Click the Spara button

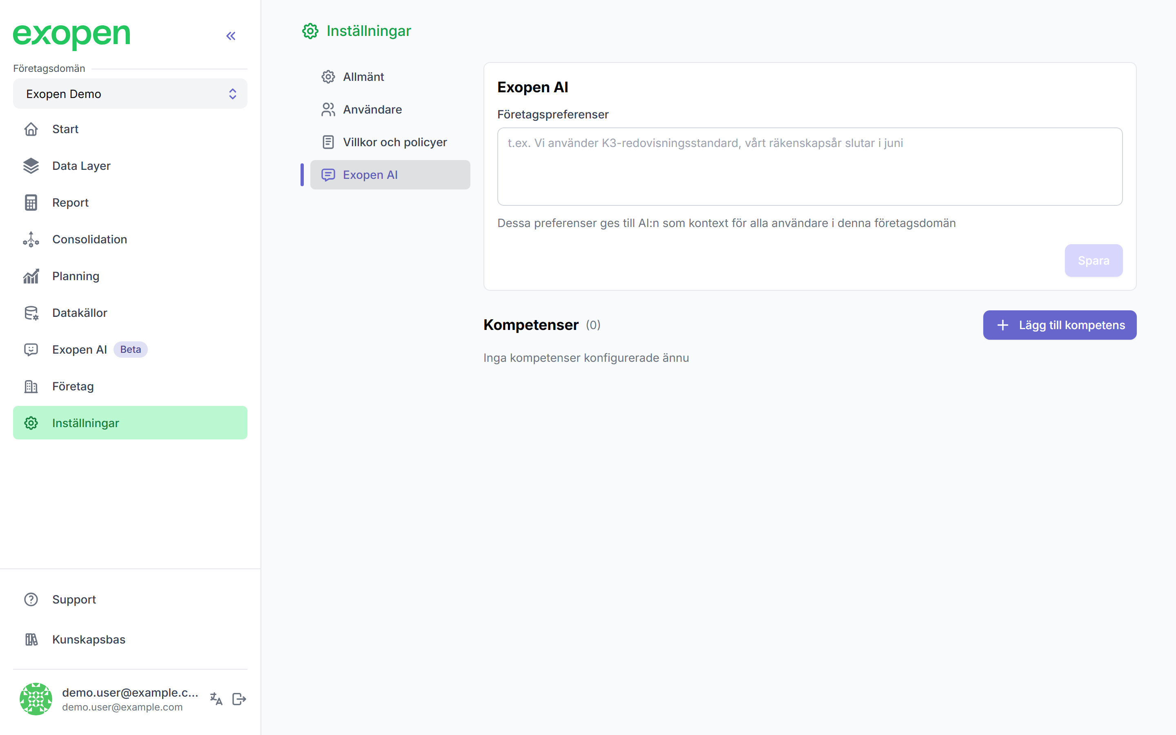point(1094,261)
